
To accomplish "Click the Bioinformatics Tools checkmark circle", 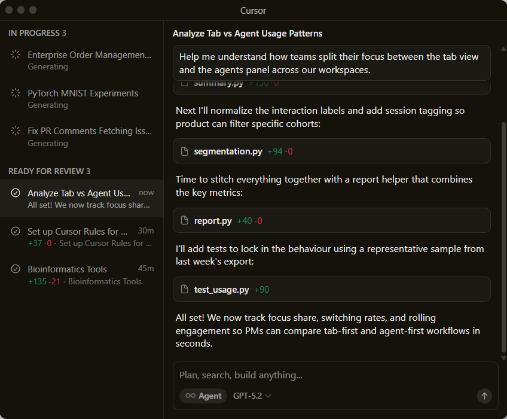I will (x=16, y=269).
